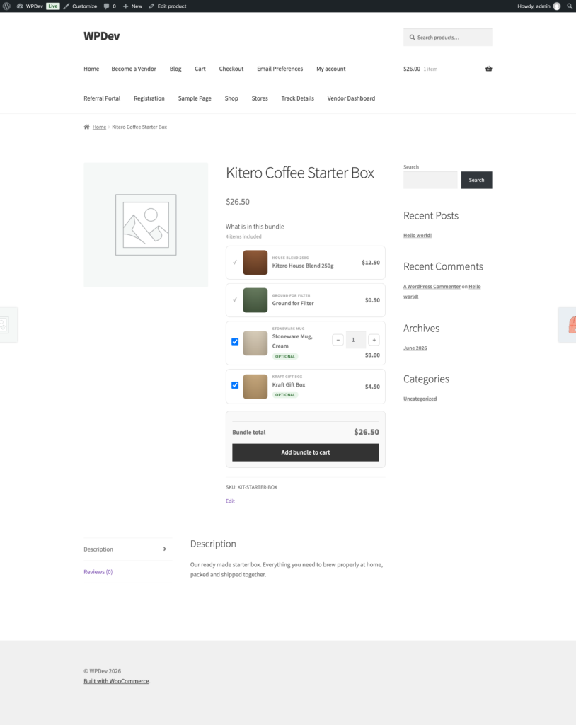Image resolution: width=576 pixels, height=725 pixels.
Task: Open the New content menu
Action: click(x=132, y=6)
